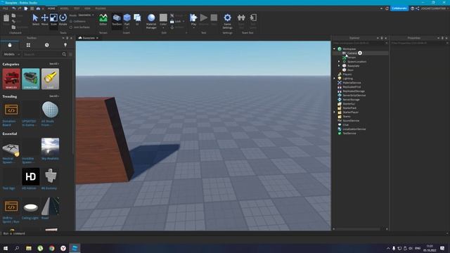This screenshot has height=253, width=450.
Task: Click See All next to Trending
Action: pos(54,96)
